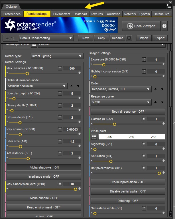This screenshot has width=175, height=219.
Task: Toggle Neutral response - OFF button
Action: 128,111
